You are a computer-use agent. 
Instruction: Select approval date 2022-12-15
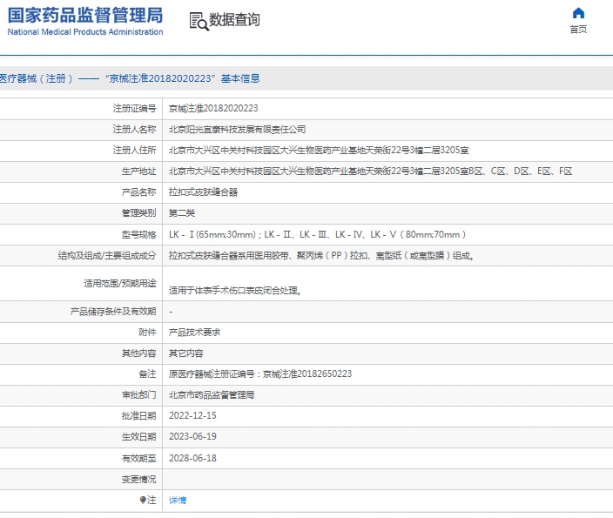pos(192,415)
